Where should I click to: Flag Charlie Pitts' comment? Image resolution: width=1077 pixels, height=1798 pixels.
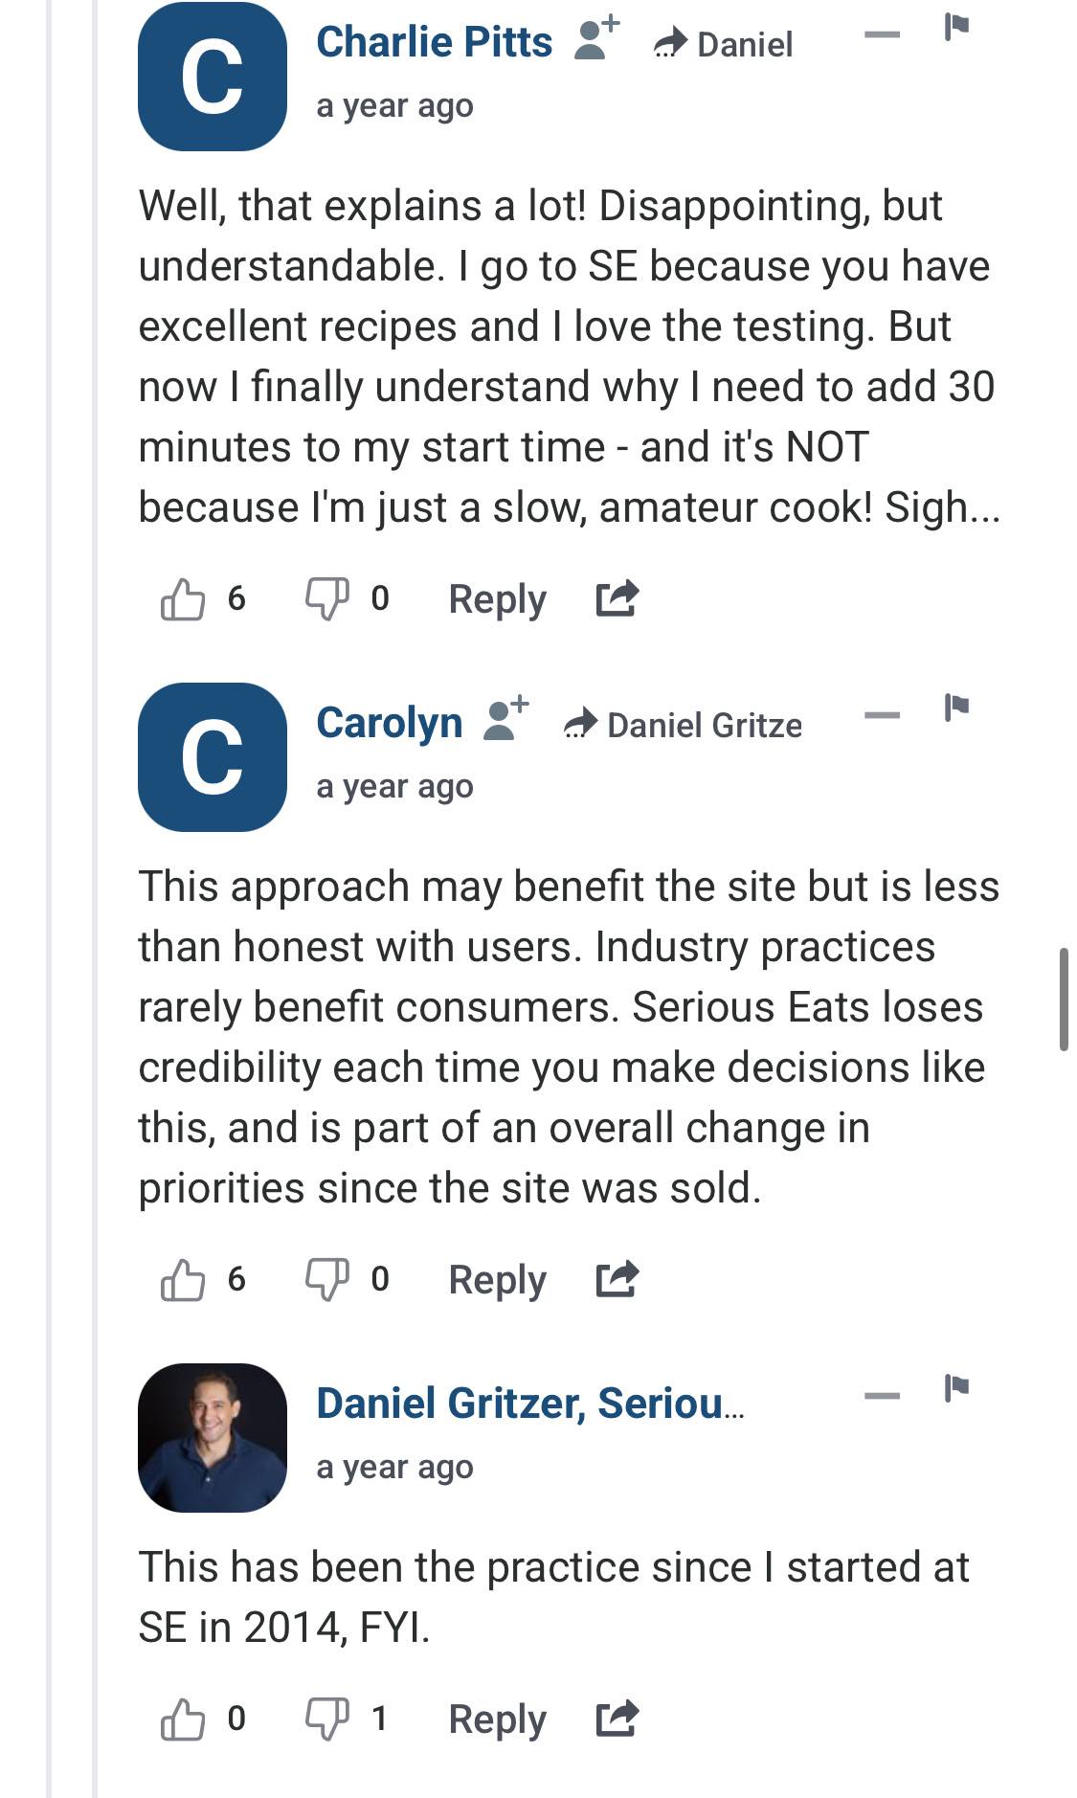click(x=956, y=28)
